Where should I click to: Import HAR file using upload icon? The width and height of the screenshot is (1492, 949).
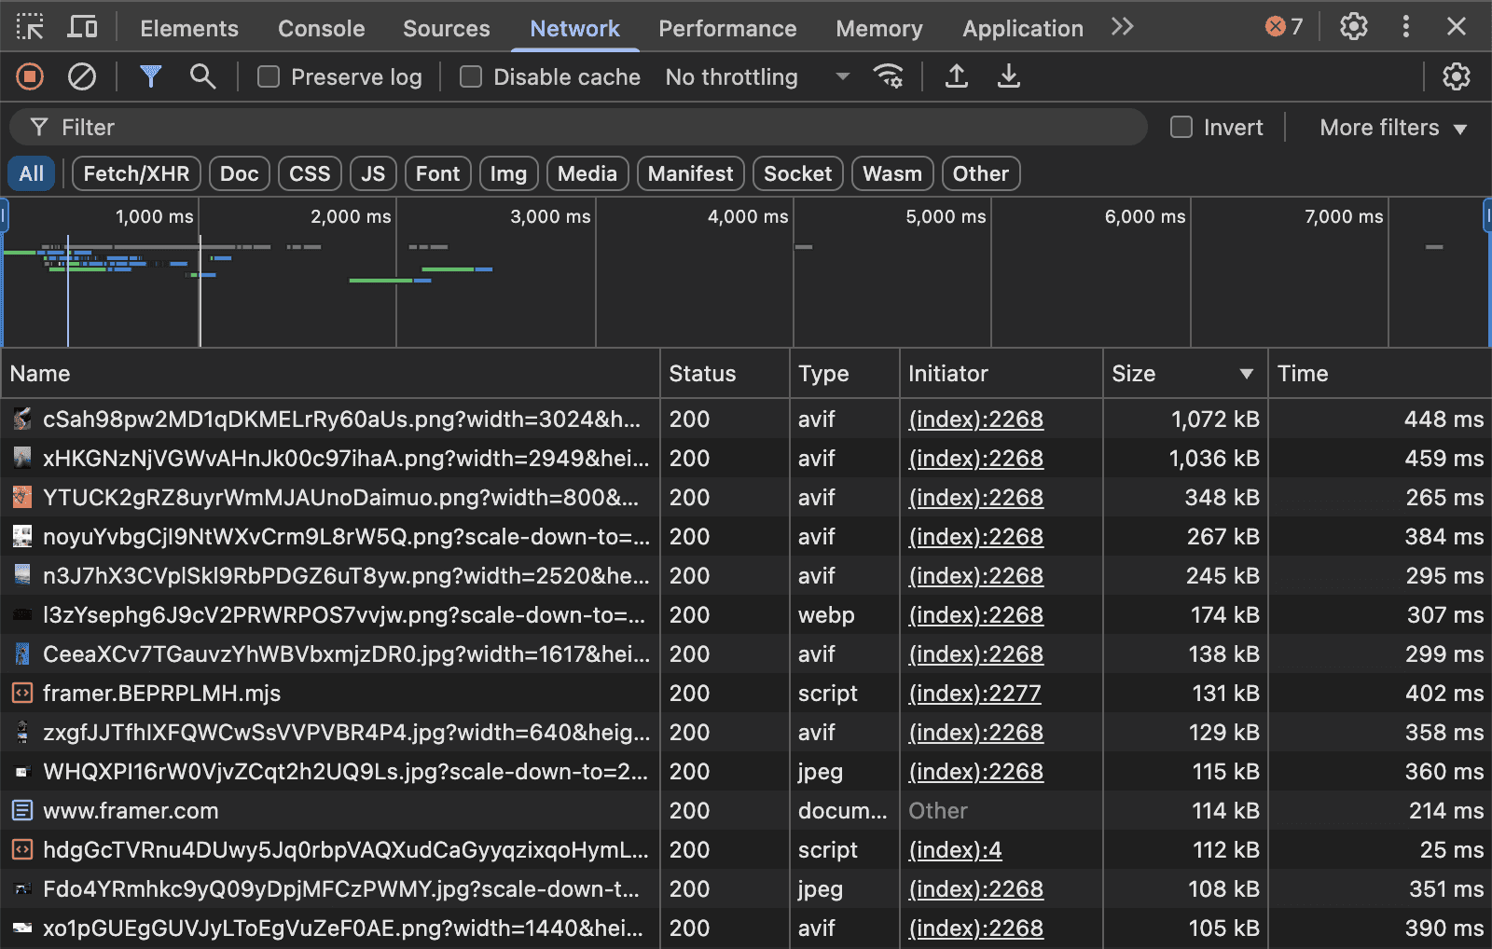[956, 76]
